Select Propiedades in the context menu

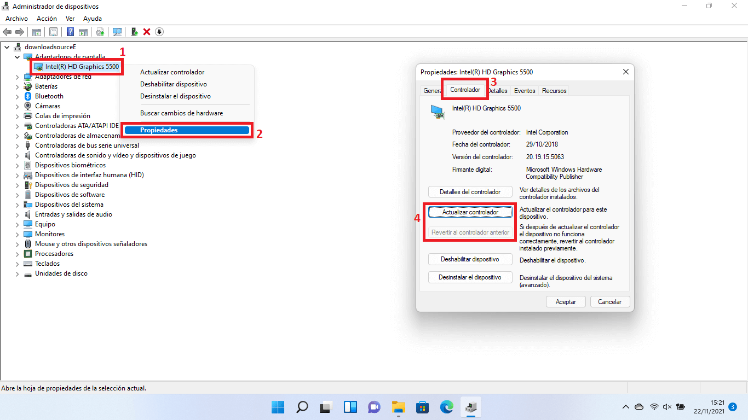(187, 130)
